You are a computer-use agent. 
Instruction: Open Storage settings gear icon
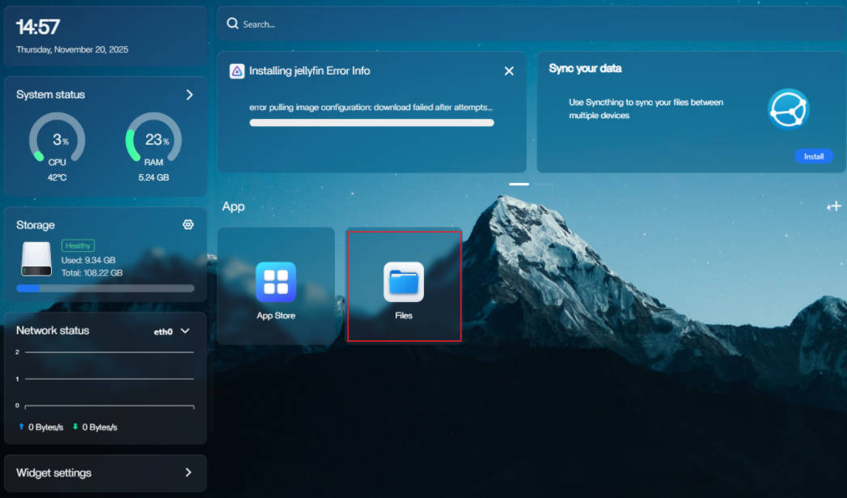tap(188, 224)
